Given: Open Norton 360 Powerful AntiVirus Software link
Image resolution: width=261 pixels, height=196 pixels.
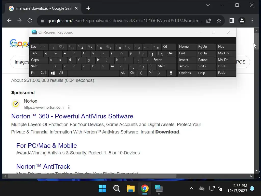Looking at the screenshot, I should [x=72, y=116].
